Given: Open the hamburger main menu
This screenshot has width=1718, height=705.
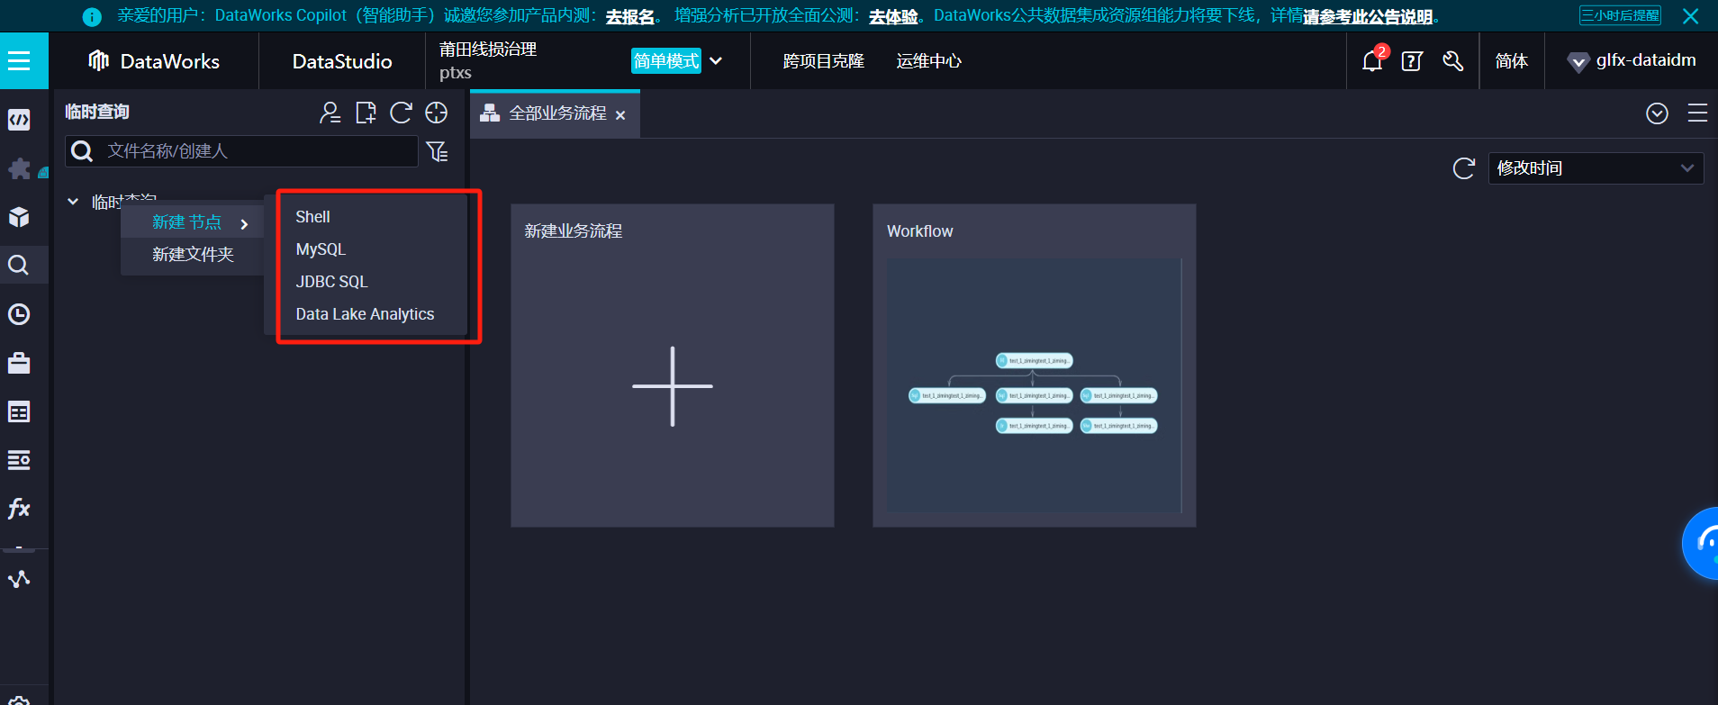Looking at the screenshot, I should pos(19,61).
